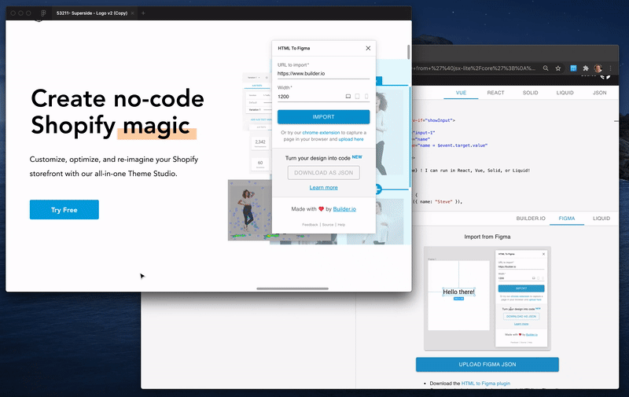Close the HTML To Figma plugin panel

(x=368, y=48)
